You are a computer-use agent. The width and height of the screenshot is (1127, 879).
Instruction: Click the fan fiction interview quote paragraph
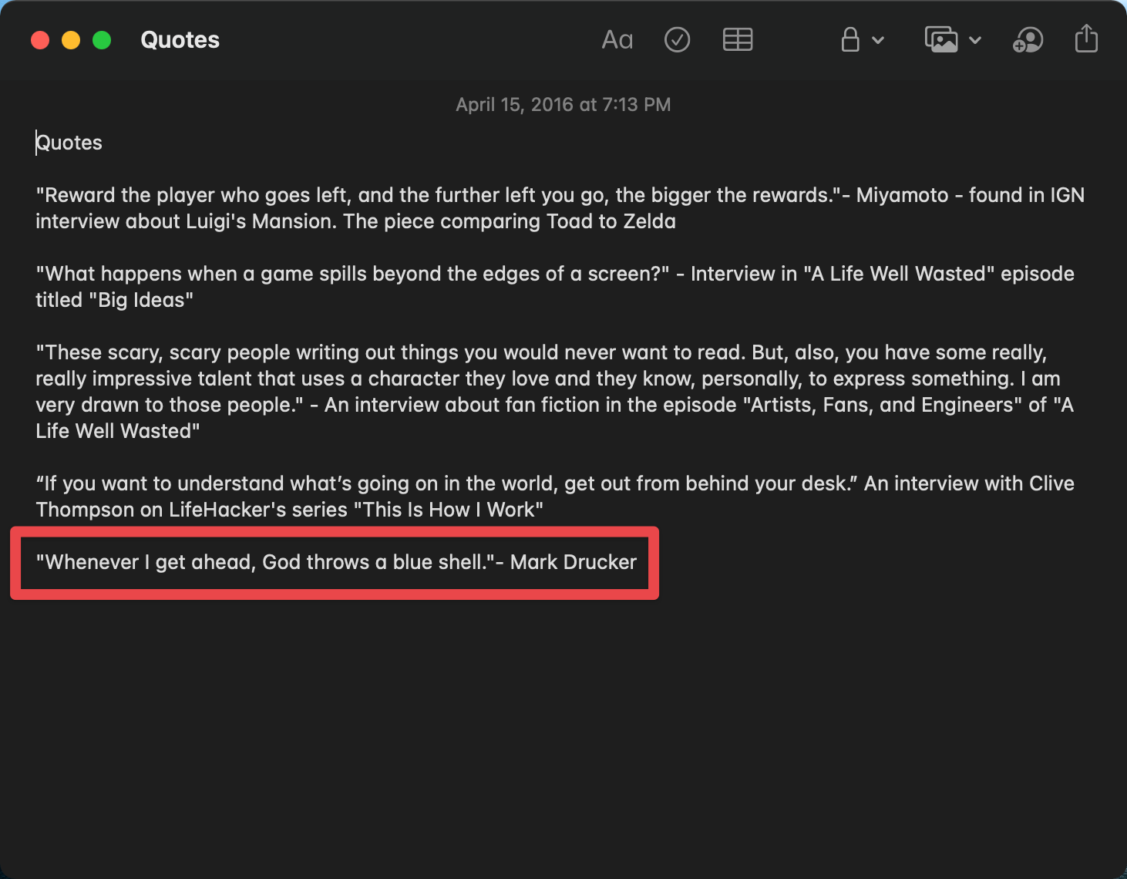coord(463,392)
